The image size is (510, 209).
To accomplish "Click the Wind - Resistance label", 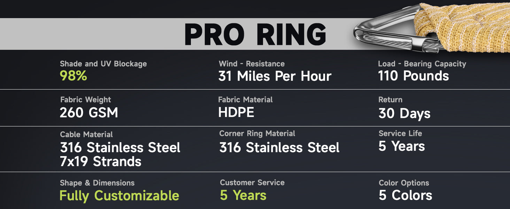I will point(252,64).
